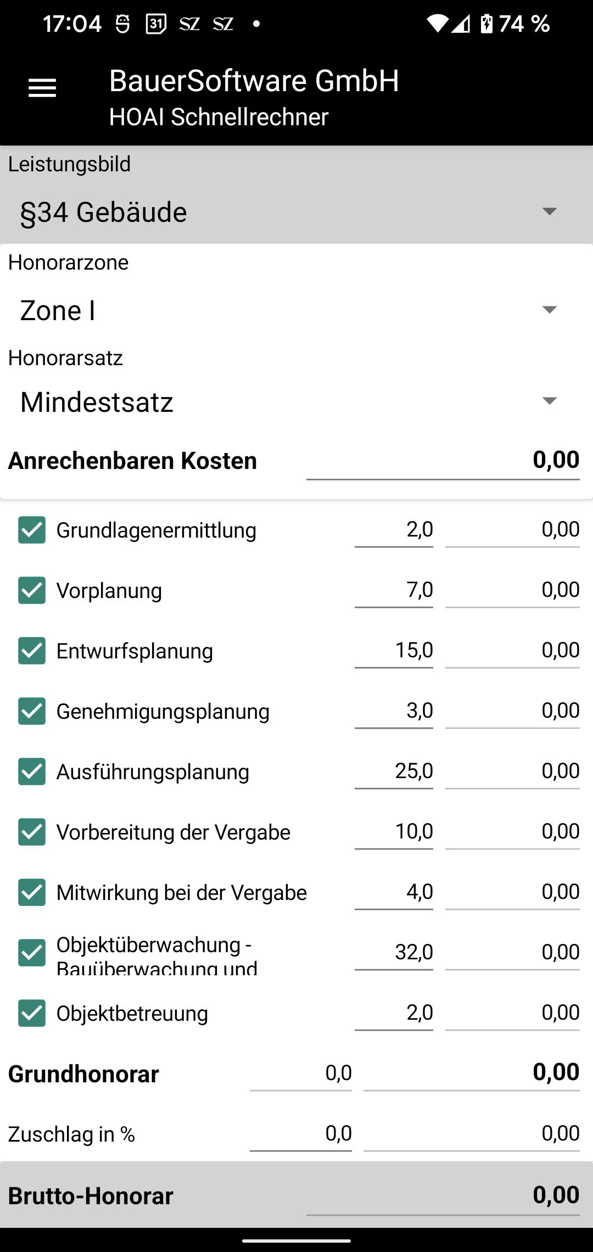Select the Genehmigungsplanung label
The width and height of the screenshot is (593, 1252).
coord(163,711)
